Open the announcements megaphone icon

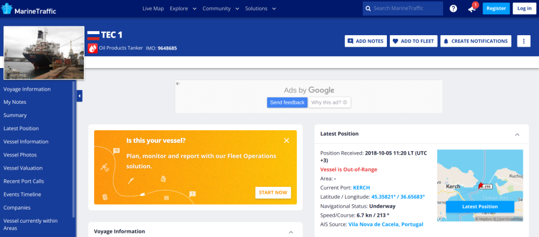[x=472, y=9]
